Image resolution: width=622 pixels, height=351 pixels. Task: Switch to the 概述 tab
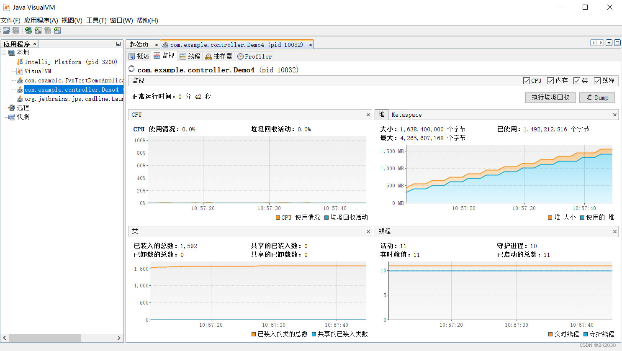click(x=139, y=56)
